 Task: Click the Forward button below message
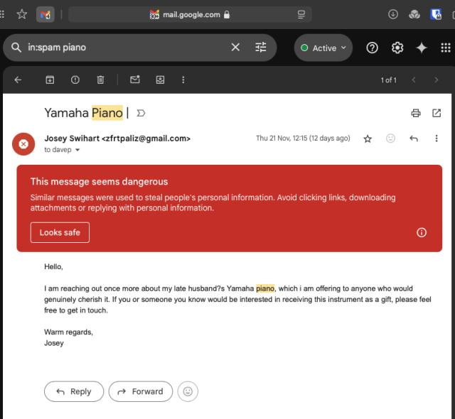tap(141, 391)
